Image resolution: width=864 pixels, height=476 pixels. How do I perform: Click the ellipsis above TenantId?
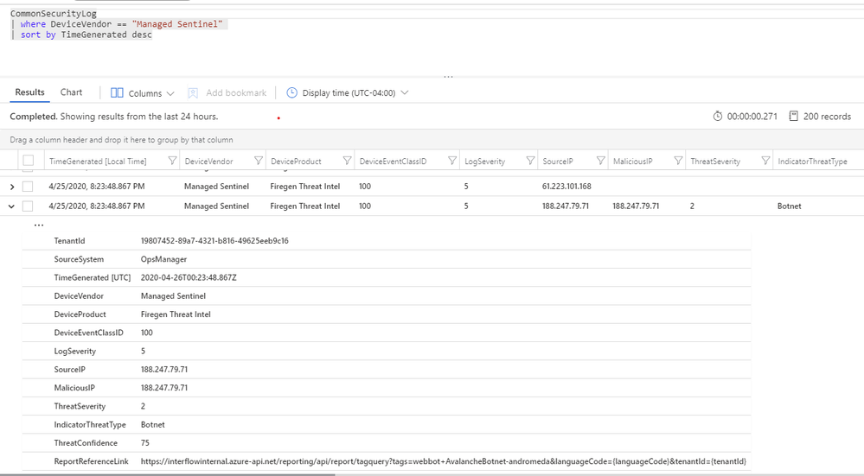pyautogui.click(x=39, y=225)
